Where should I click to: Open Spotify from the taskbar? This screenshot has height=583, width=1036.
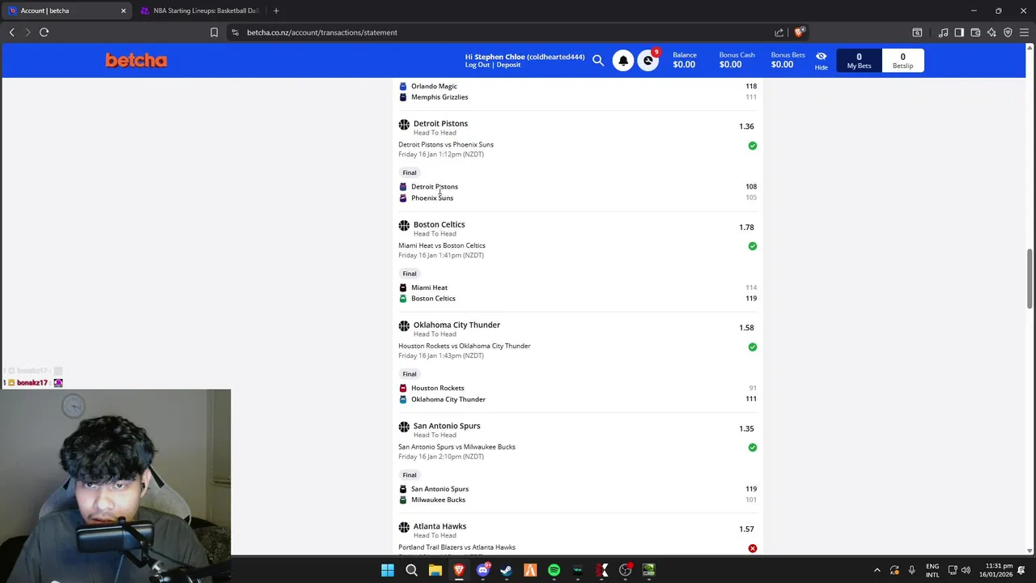tap(554, 570)
